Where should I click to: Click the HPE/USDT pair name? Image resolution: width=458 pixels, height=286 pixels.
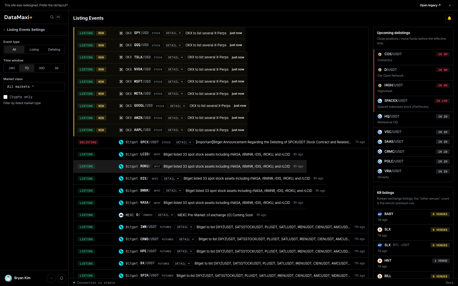tap(149, 251)
